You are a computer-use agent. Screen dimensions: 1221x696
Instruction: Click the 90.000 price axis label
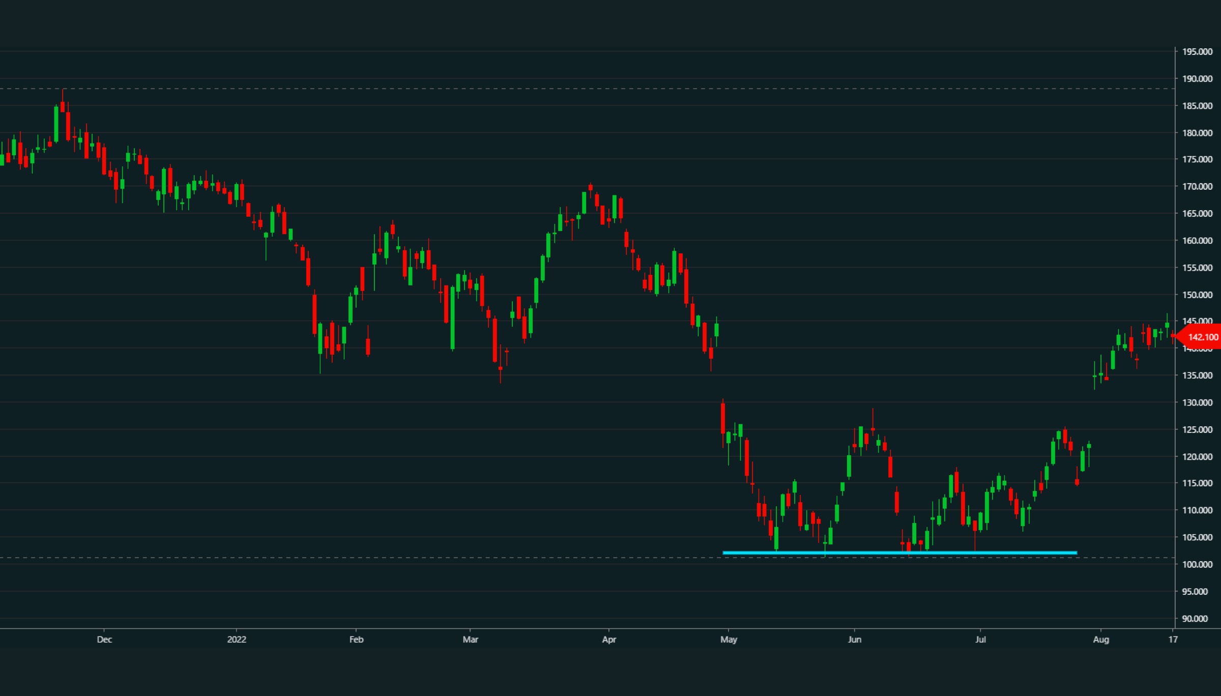[1195, 619]
